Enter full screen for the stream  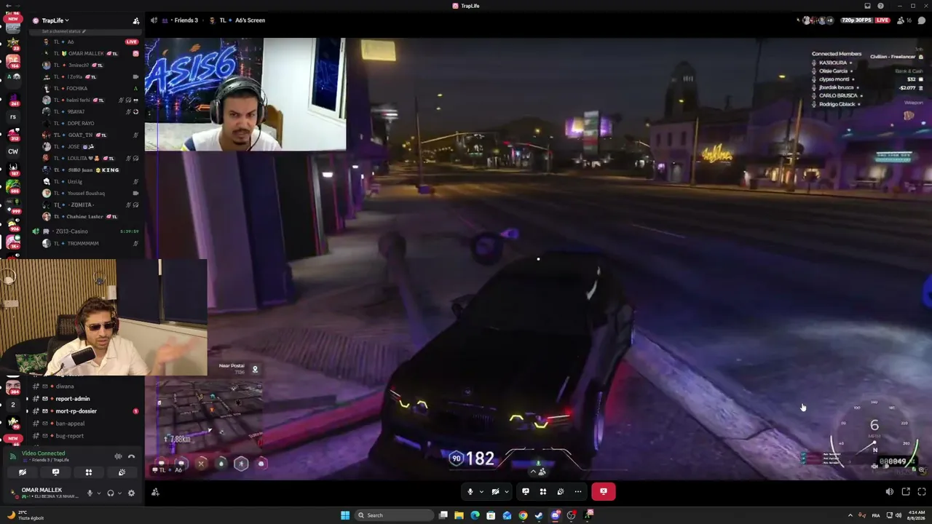[922, 491]
